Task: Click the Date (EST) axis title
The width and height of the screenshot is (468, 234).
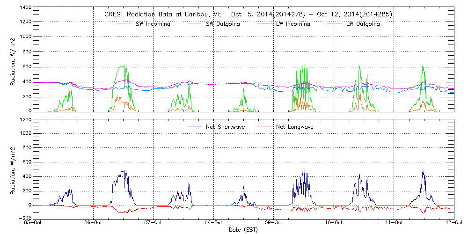Action: coord(244,230)
